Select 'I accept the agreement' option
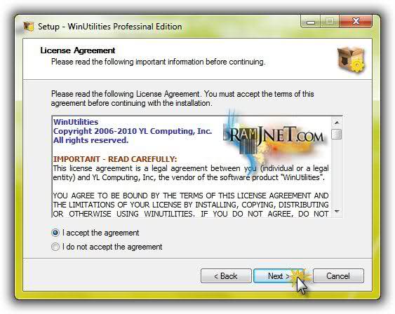 point(55,233)
